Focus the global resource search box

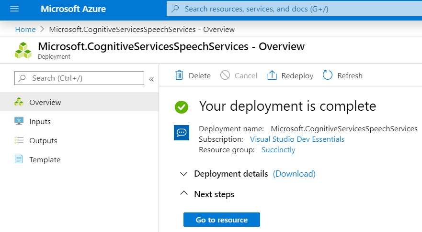click(294, 9)
